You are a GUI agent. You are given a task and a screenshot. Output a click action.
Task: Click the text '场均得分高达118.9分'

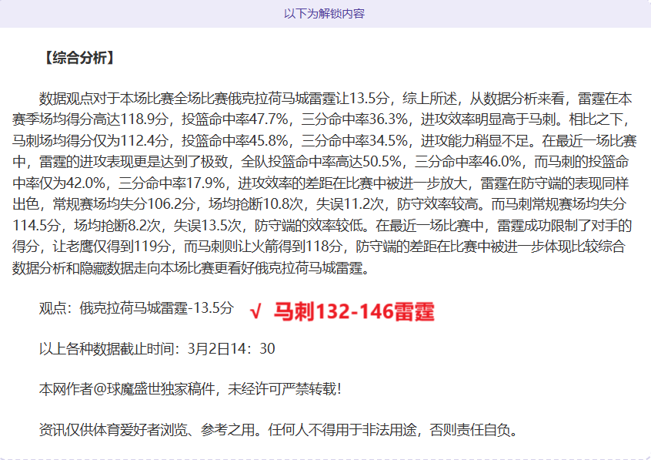point(103,119)
